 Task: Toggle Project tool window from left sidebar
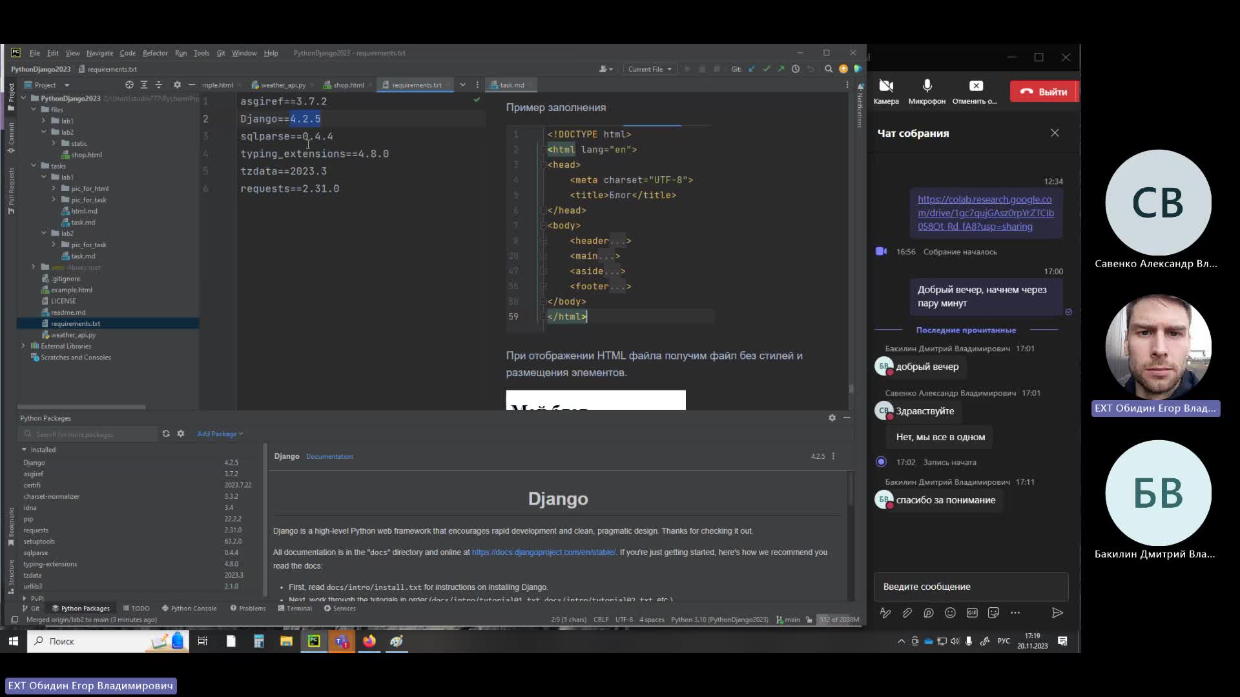pyautogui.click(x=11, y=97)
